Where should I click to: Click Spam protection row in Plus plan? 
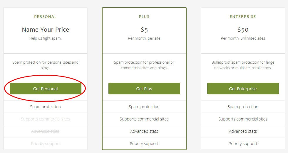point(144,107)
